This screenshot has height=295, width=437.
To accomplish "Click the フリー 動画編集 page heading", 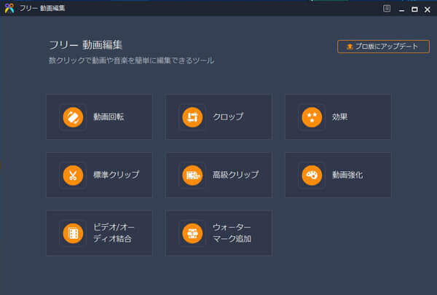I will pyautogui.click(x=85, y=45).
